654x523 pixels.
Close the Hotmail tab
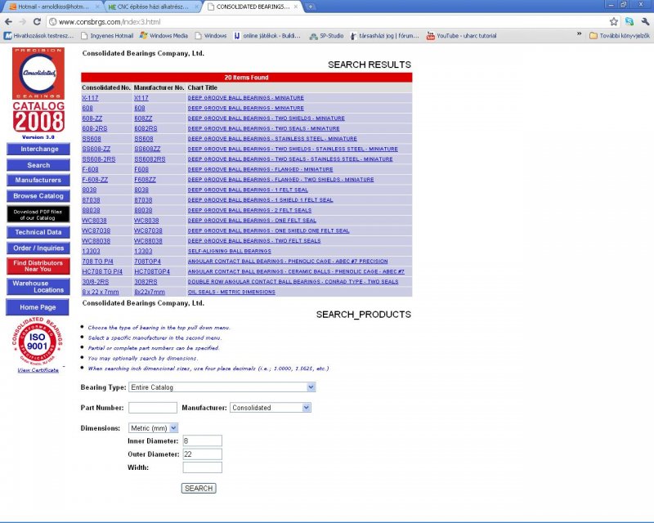97,7
